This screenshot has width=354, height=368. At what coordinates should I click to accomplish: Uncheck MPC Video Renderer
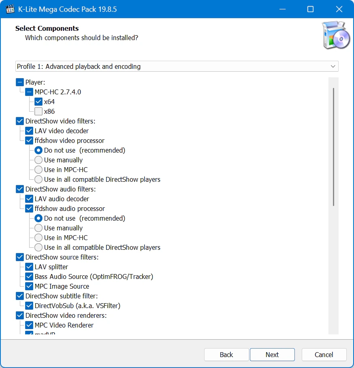click(x=29, y=325)
